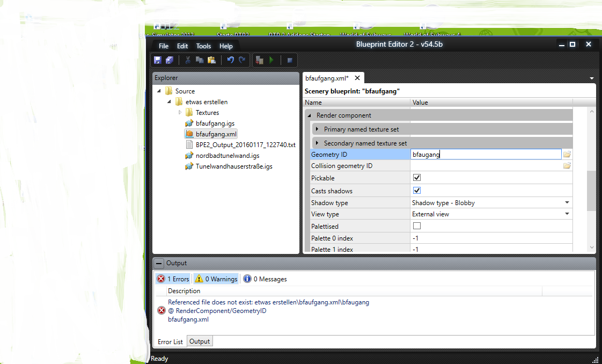Uncheck the Pickable checkbox
Image resolution: width=602 pixels, height=364 pixels.
[x=417, y=178]
